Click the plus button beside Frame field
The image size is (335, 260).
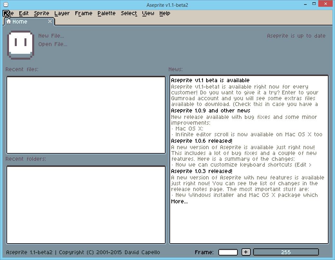click(x=246, y=252)
